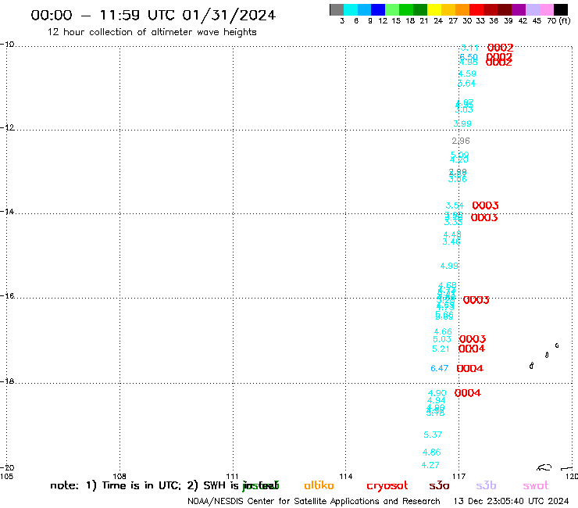
Task: Click the dark blue 12 ft legend swatch
Action: tap(378, 9)
